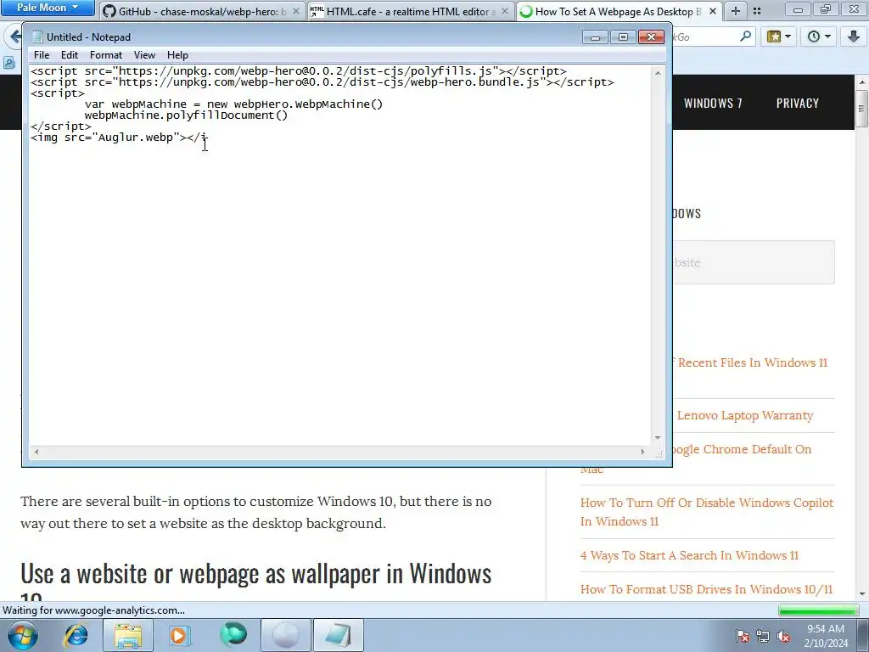Open the browsing history clock icon
869x652 pixels.
coord(814,37)
